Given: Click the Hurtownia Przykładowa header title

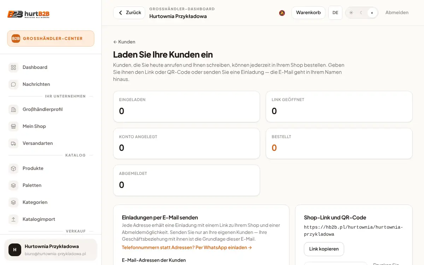Looking at the screenshot, I should coord(178,16).
